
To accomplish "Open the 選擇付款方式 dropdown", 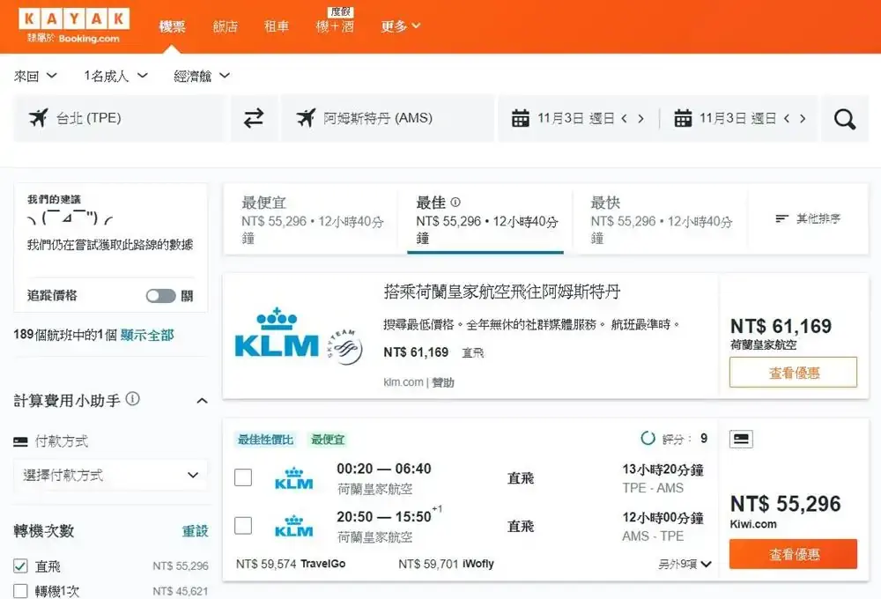I will [x=111, y=475].
